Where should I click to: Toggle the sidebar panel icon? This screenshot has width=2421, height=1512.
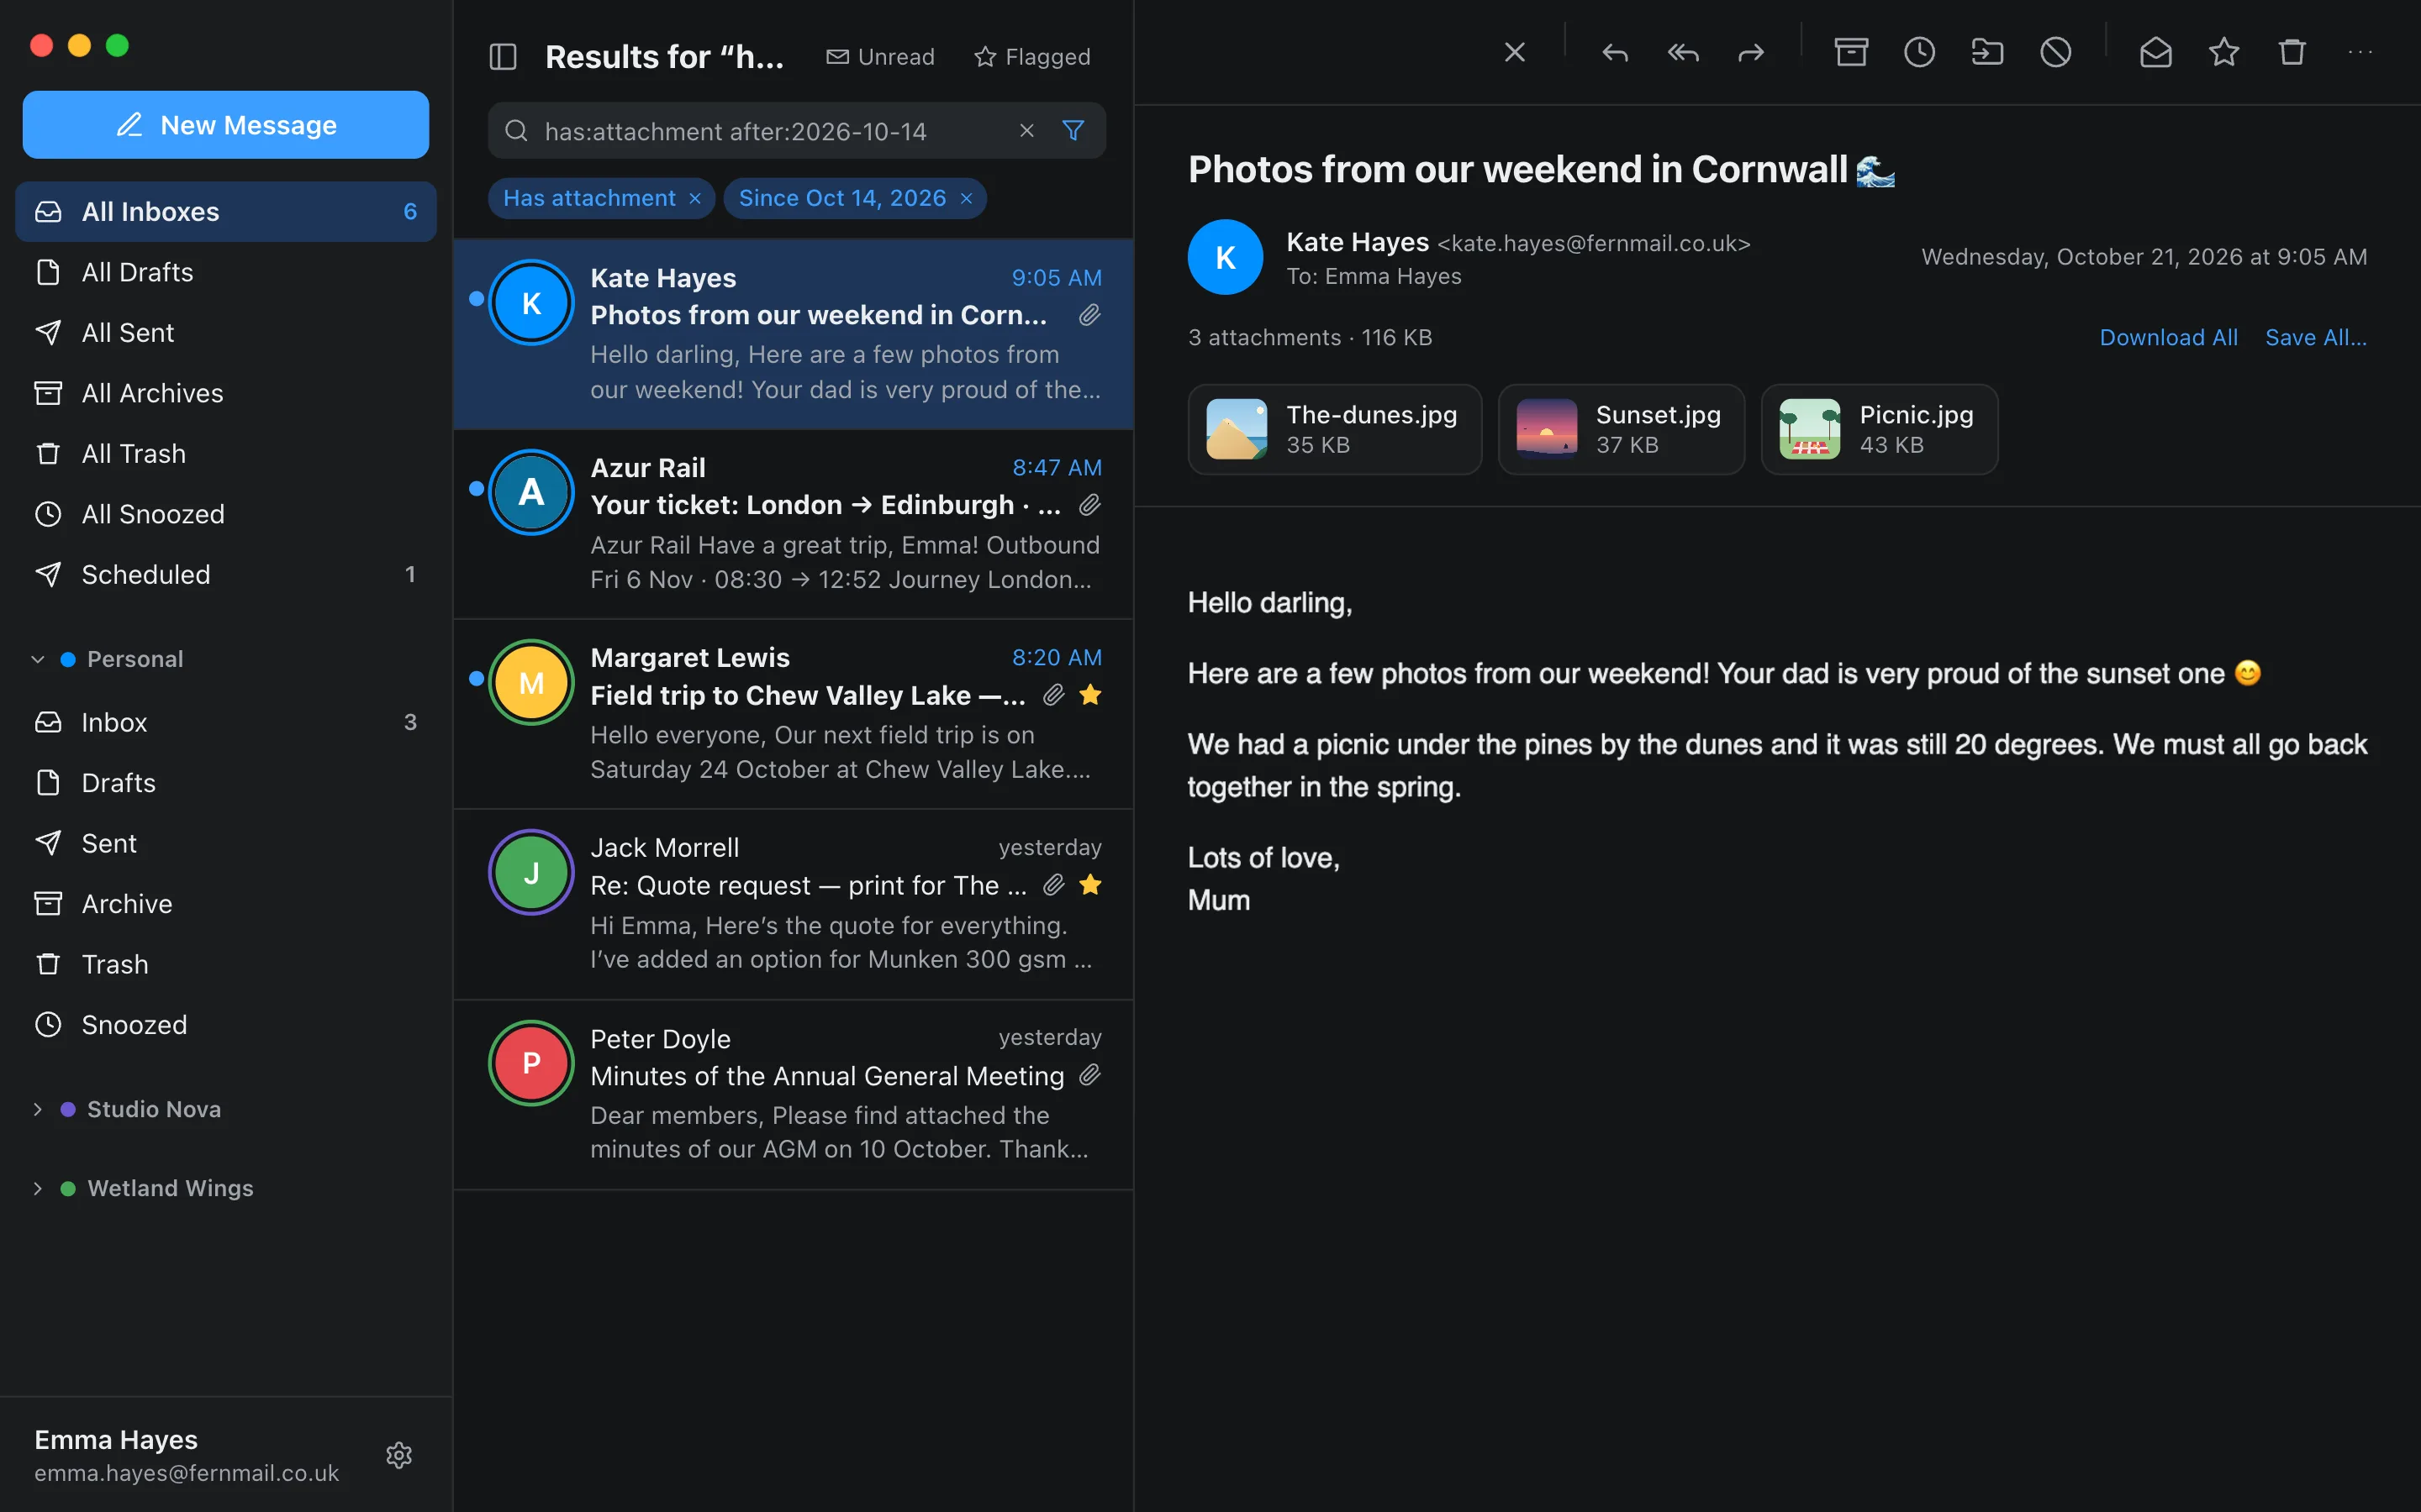(502, 57)
